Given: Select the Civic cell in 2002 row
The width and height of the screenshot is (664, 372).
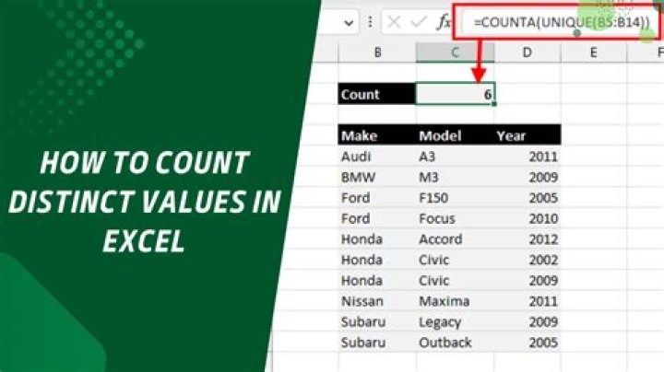Looking at the screenshot, I should [455, 260].
